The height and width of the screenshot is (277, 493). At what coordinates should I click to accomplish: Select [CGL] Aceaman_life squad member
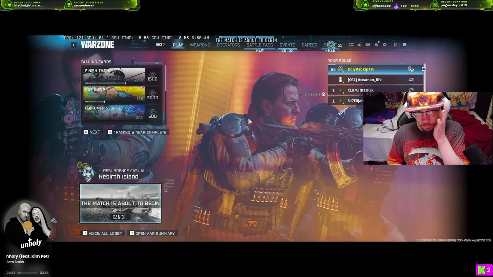click(x=376, y=80)
